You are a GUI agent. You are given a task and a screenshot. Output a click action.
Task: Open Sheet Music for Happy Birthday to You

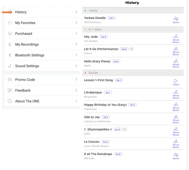click(176, 107)
